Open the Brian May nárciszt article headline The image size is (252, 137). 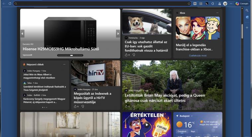coord(165,98)
